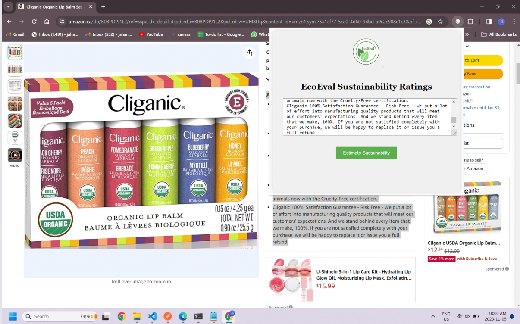Click the Add to Cart button
This screenshot has height=324, width=520.
pos(483,60)
